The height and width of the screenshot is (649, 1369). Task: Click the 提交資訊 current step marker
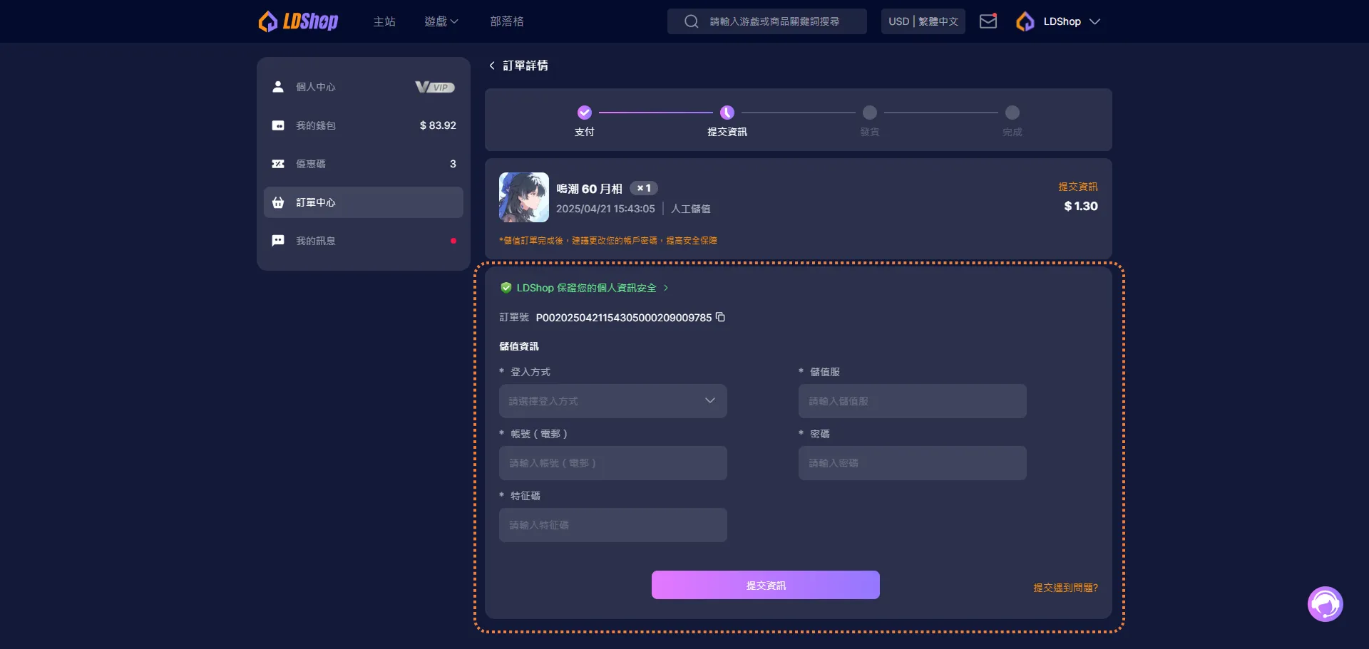tap(727, 113)
